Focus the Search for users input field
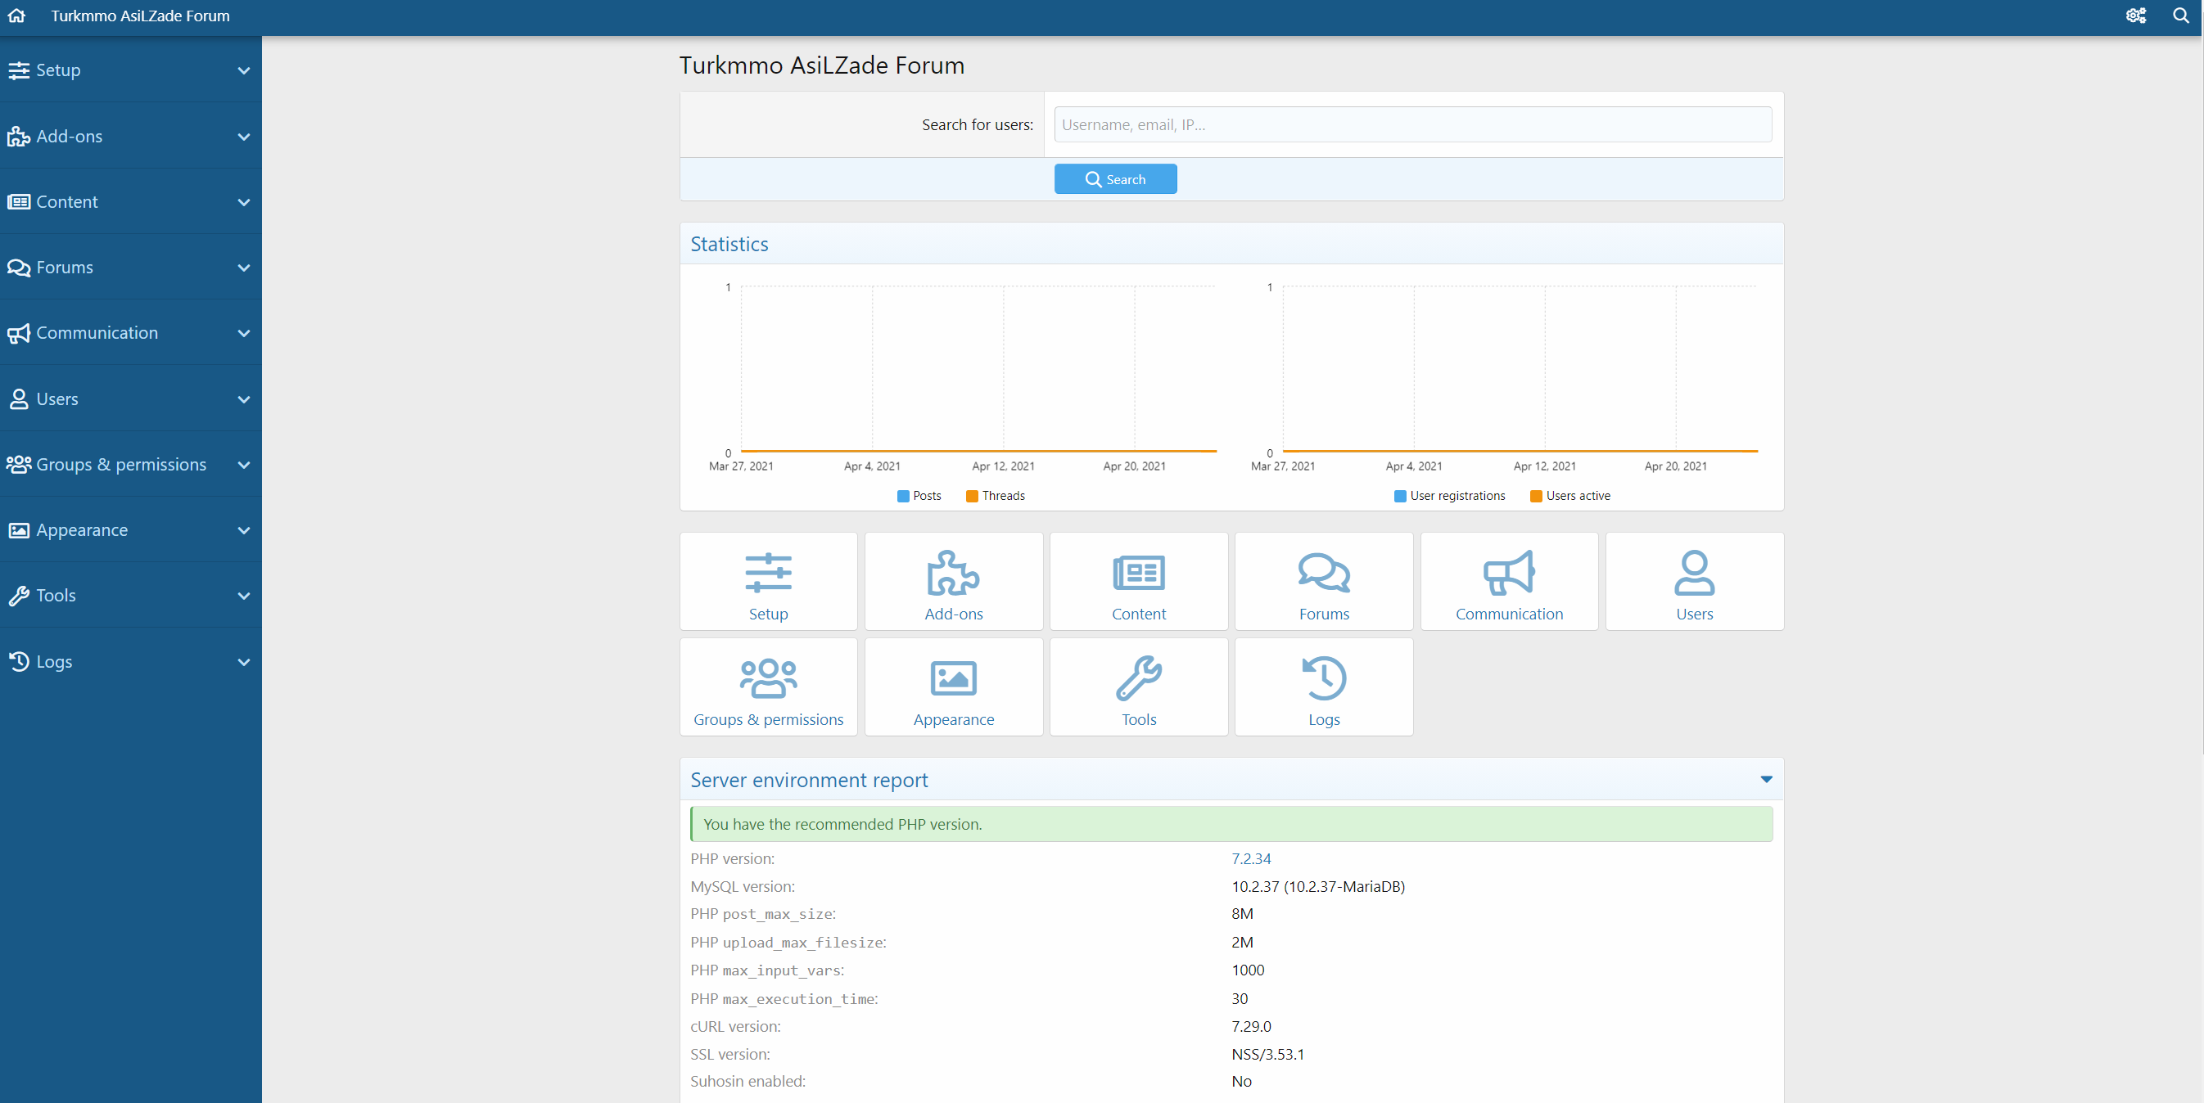The height and width of the screenshot is (1103, 2204). click(1412, 125)
